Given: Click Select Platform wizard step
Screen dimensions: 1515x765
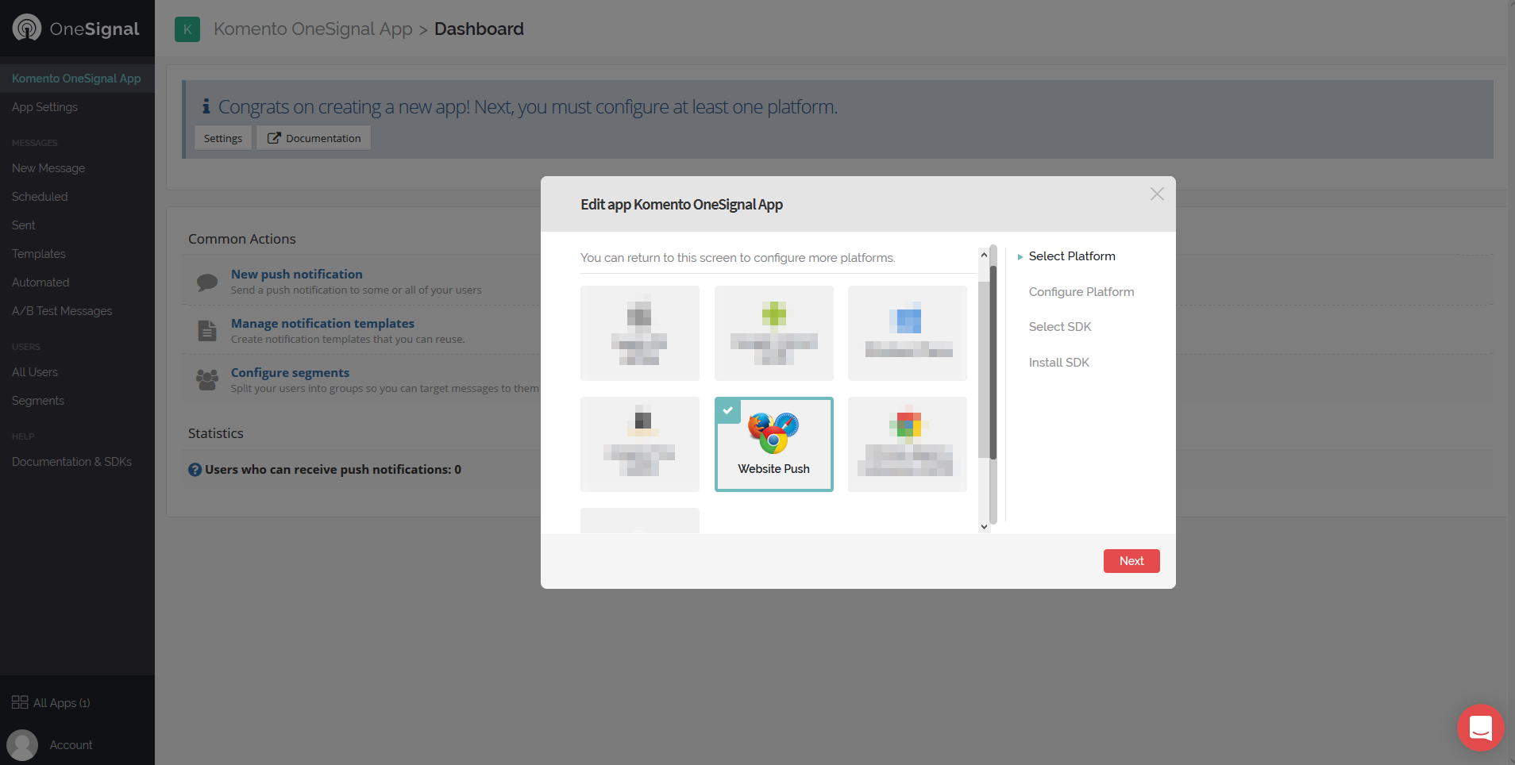Looking at the screenshot, I should click(1072, 256).
